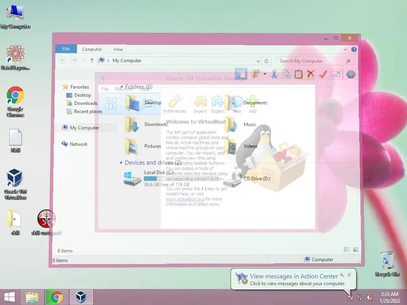Click the Search My Computer box

click(315, 61)
